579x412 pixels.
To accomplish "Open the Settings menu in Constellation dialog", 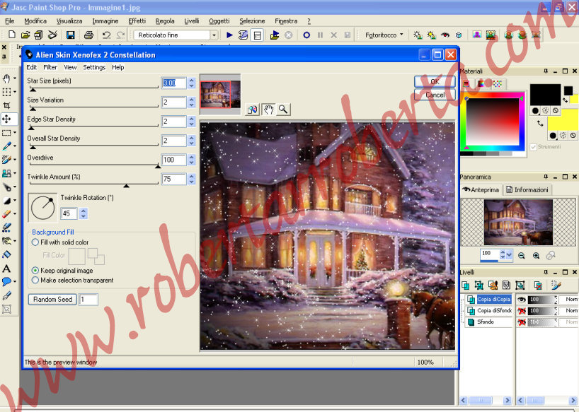I will click(94, 67).
